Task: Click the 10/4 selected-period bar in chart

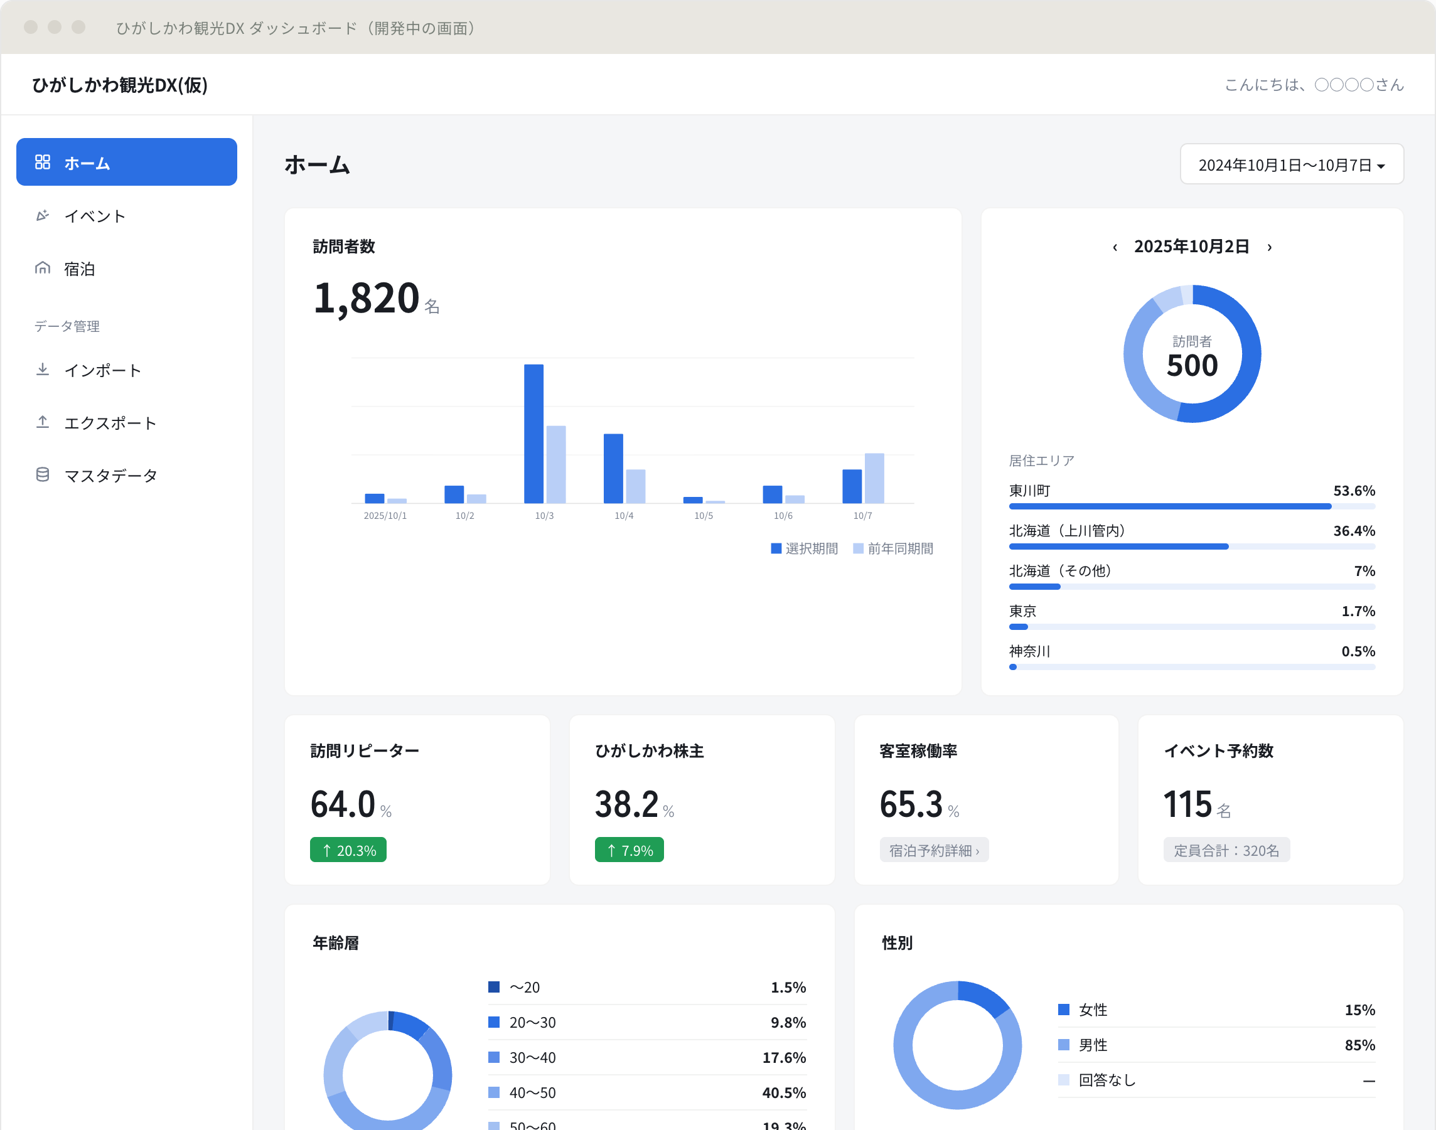Action: [x=613, y=469]
